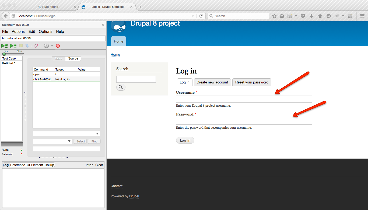368x210 pixels.
Task: Click the clock scheduler icon
Action: 46,46
